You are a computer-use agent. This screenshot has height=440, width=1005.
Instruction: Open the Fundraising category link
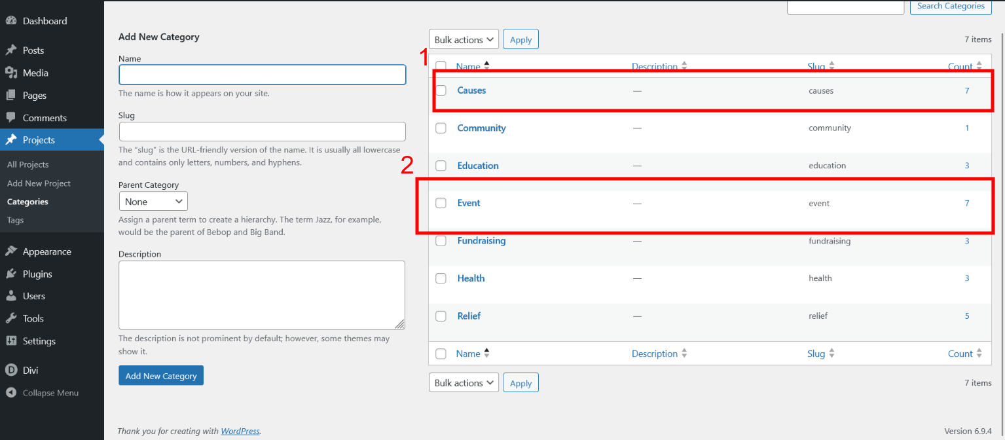481,241
